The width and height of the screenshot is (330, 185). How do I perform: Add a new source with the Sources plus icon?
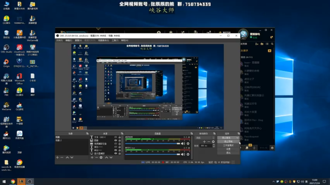pos(92,157)
